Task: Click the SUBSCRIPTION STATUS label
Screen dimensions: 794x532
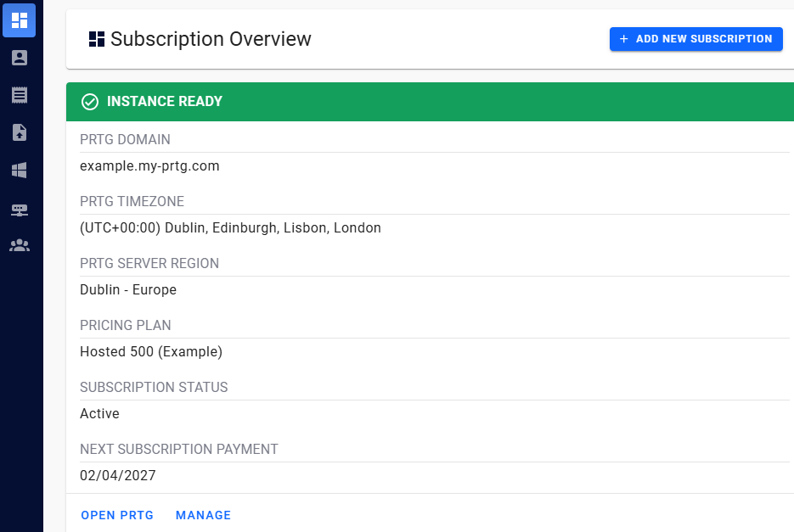Action: point(154,387)
